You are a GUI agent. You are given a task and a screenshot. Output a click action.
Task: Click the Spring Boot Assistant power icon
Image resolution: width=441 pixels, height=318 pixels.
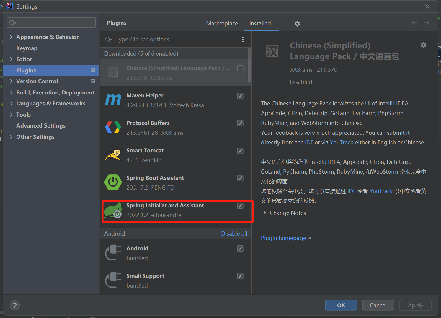(x=113, y=182)
